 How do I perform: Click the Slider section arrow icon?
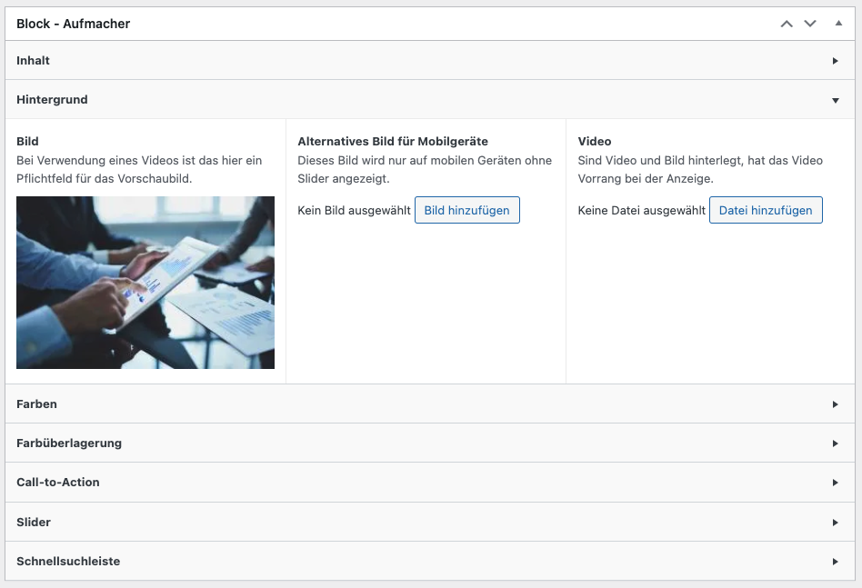point(835,523)
